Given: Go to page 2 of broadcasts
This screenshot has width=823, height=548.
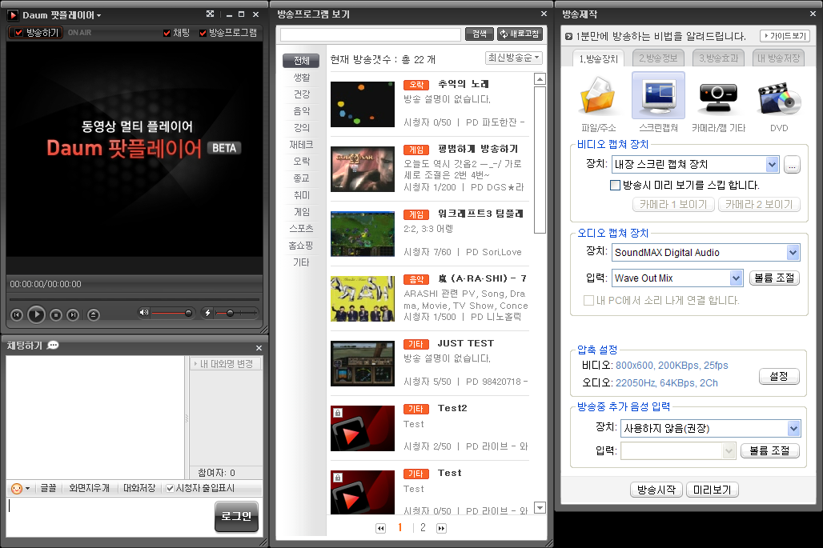Looking at the screenshot, I should (x=423, y=527).
